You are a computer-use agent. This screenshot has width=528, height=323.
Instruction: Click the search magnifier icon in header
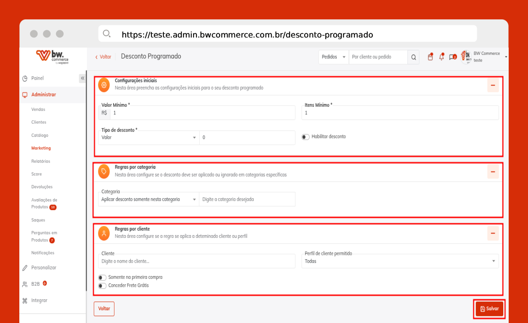pyautogui.click(x=413, y=57)
